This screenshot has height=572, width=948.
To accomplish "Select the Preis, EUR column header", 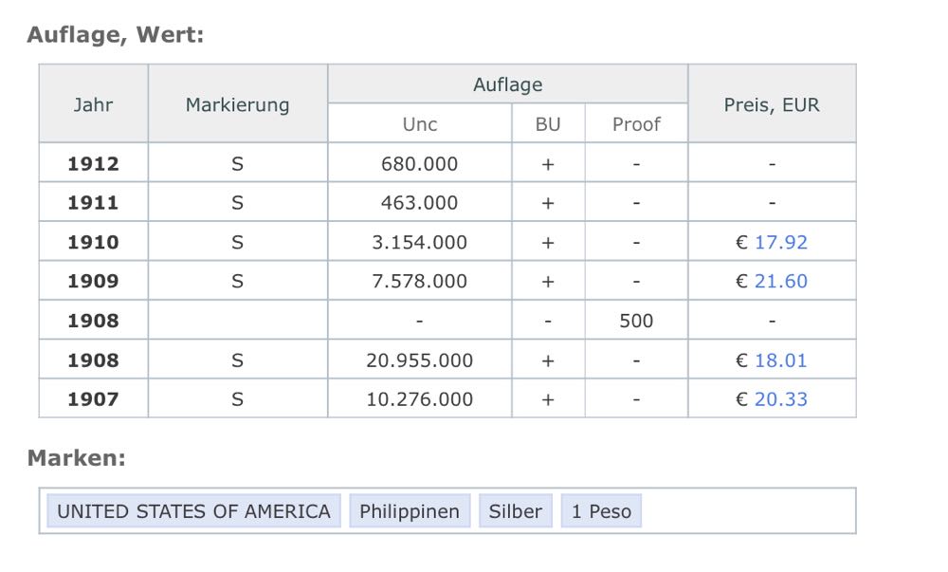I will (772, 104).
